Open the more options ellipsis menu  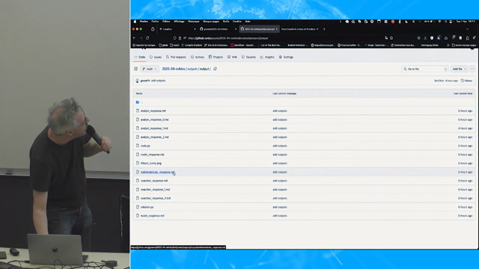click(x=472, y=69)
